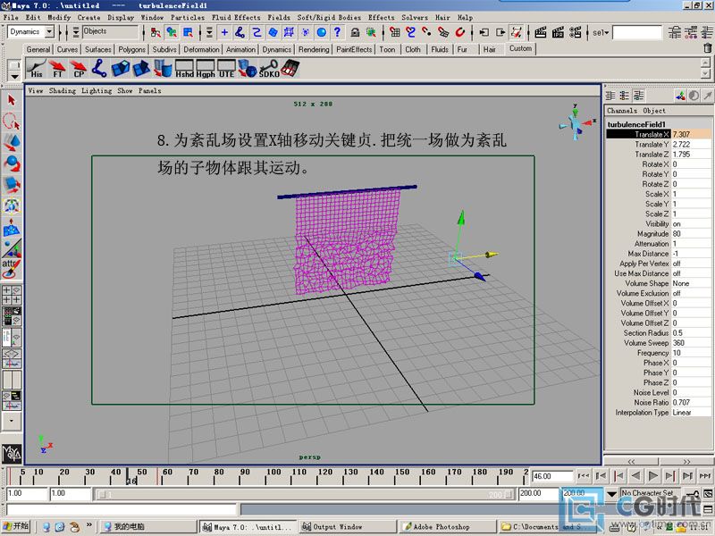Viewport: 715px width, 536px height.
Task: Toggle the third channel box layout icon
Action: 639,96
